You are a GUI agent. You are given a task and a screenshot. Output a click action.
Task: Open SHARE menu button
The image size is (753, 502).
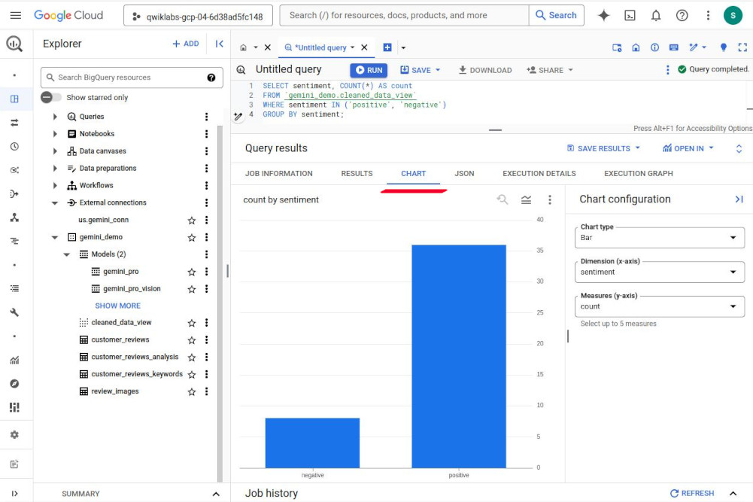pos(550,70)
